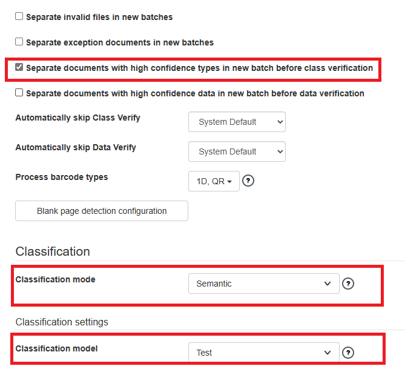Click the Separate invalid files label text
The height and width of the screenshot is (369, 405).
[99, 17]
